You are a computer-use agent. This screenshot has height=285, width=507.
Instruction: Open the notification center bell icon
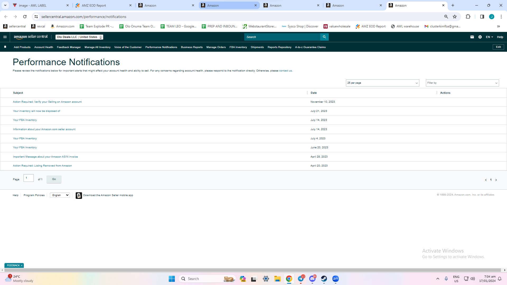pyautogui.click(x=500, y=279)
